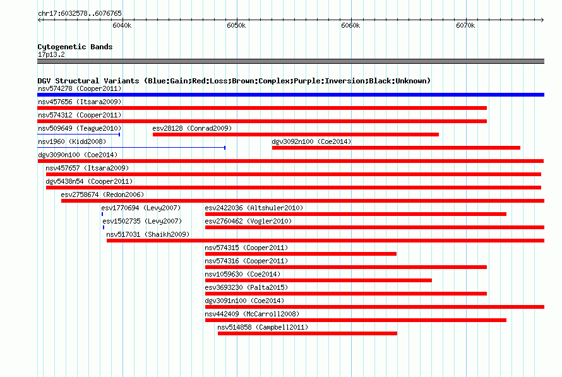
Task: Click the red bar under dgv3091n100
Action: point(374,307)
